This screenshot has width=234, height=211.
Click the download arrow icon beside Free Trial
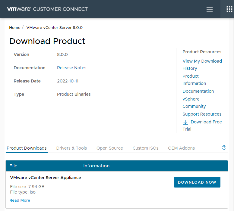[x=185, y=122]
